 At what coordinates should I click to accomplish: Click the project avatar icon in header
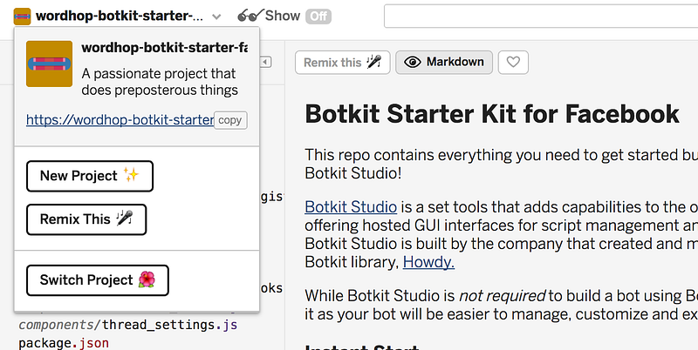coord(22,17)
